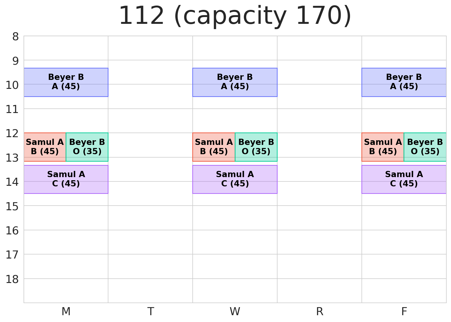Click the 'R' day label

(319, 311)
